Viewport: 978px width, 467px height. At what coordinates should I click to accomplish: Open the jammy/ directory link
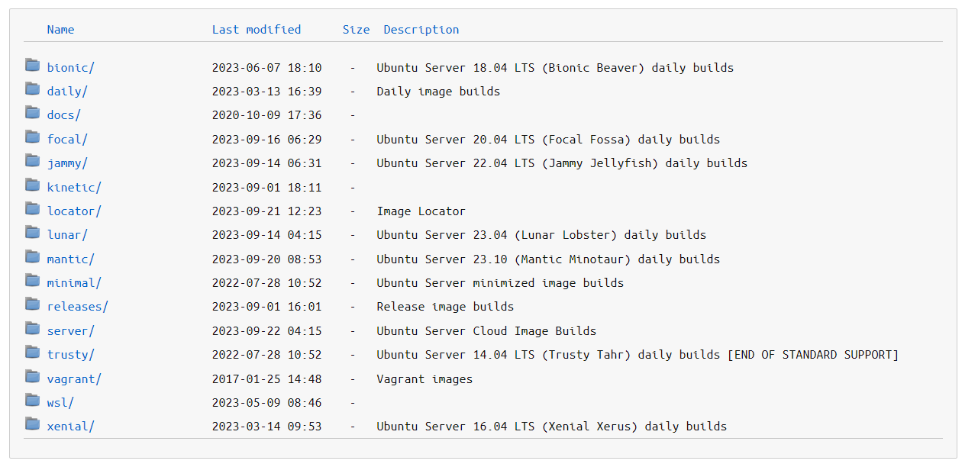67,163
